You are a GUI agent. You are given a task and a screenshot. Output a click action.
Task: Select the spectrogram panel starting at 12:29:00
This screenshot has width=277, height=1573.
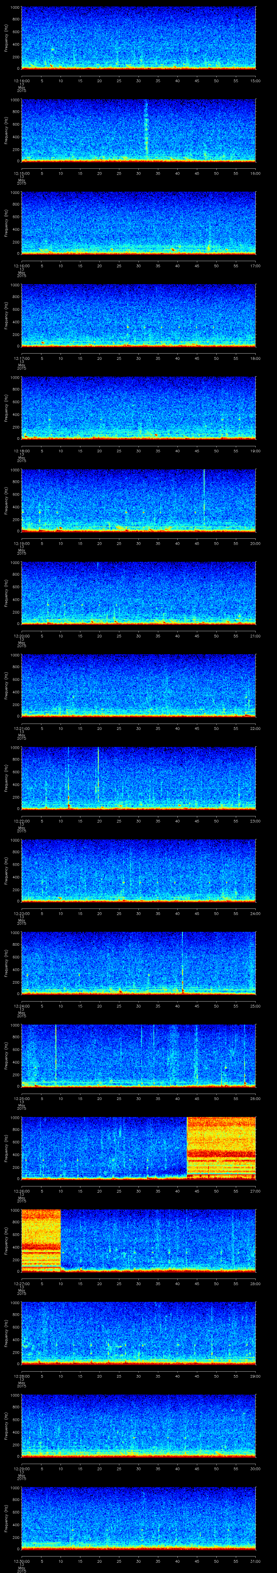coord(138,1425)
